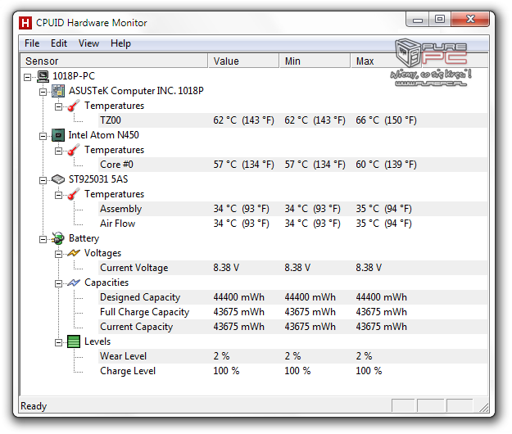Image resolution: width=512 pixels, height=434 pixels.
Task: Collapse the Temperatures node under ST925031 5AS
Action: pyautogui.click(x=58, y=195)
